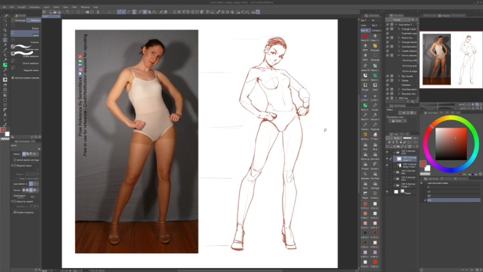Switch to Rectangle sub tool group

[19, 20]
